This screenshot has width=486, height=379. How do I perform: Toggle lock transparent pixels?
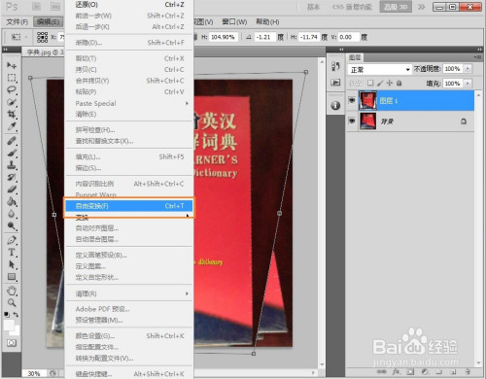coord(370,83)
